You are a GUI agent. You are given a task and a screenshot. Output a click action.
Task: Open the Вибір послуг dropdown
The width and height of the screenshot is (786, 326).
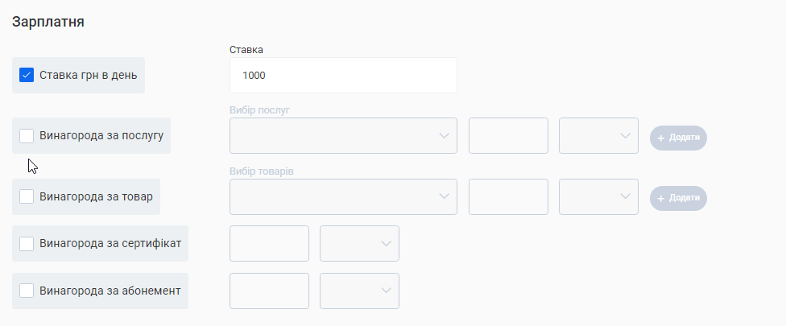coord(334,135)
